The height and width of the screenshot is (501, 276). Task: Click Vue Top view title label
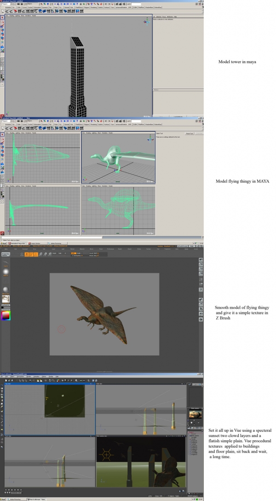click(x=8, y=384)
